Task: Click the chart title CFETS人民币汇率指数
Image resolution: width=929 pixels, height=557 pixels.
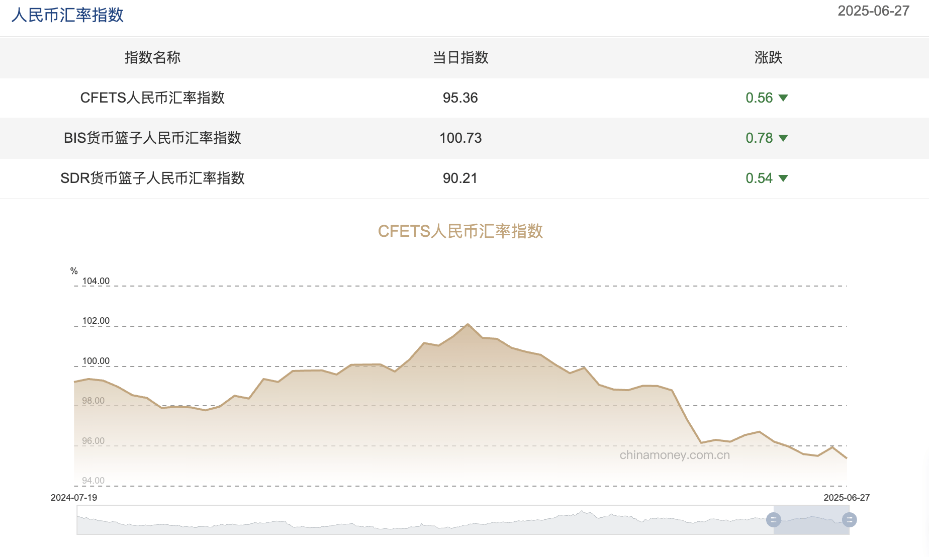Action: point(460,231)
